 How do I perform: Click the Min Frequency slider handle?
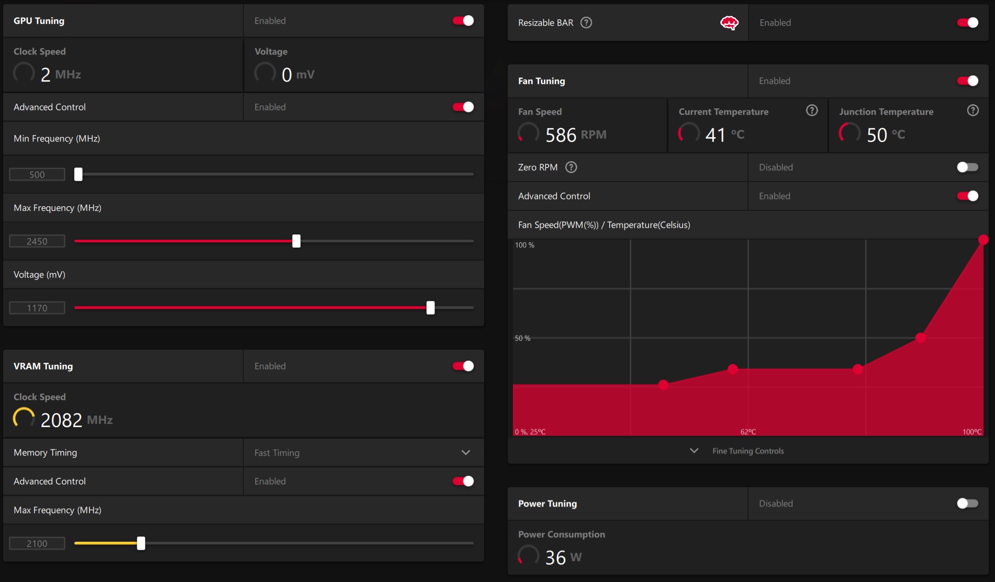pos(79,174)
